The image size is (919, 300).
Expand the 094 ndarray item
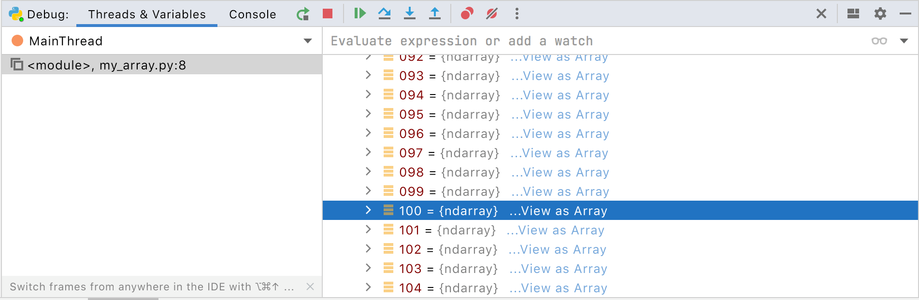click(368, 95)
